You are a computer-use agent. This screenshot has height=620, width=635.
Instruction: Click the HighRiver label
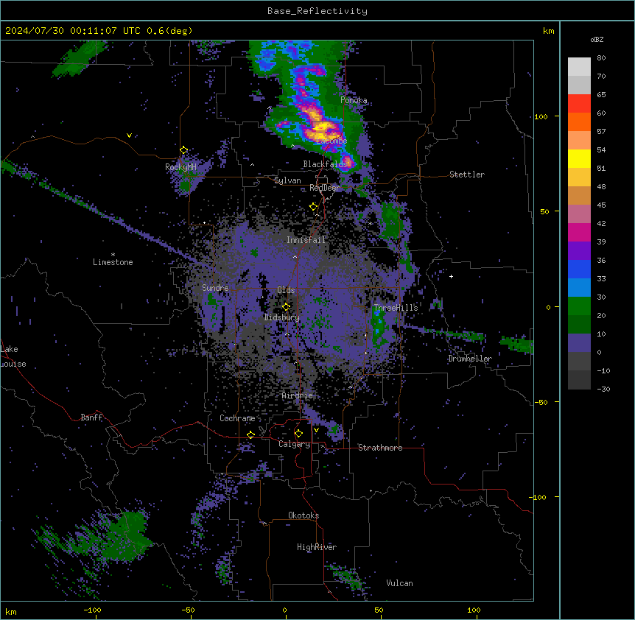(317, 547)
